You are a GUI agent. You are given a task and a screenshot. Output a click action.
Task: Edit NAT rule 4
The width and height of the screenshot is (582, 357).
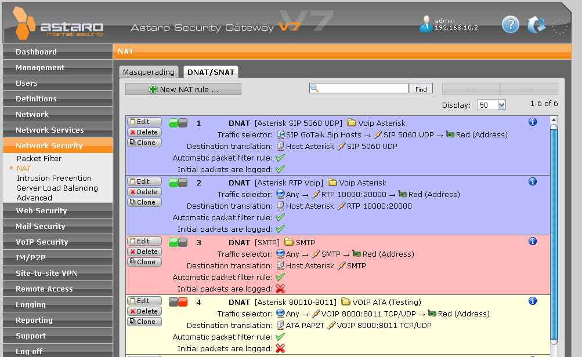[x=144, y=301]
